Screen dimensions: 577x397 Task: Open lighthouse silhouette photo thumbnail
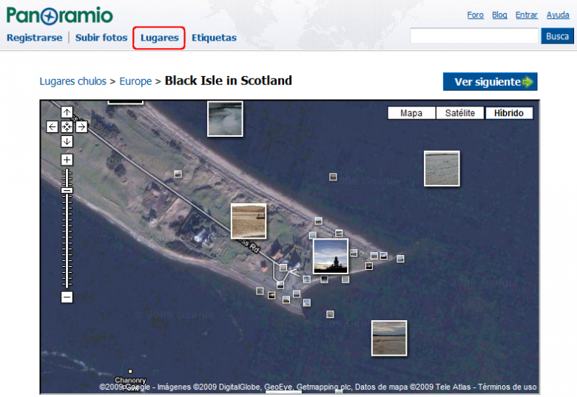coord(331,257)
